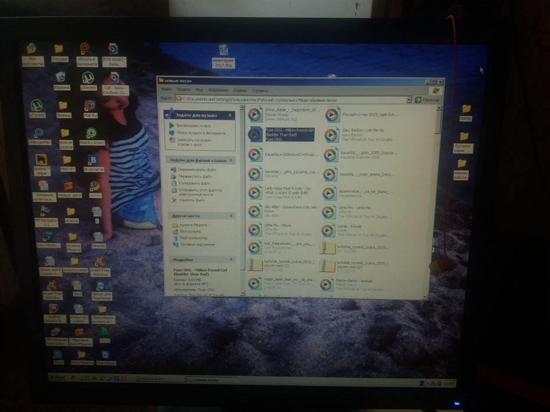
Task: Open the address bar dropdown arrow
Action: [x=409, y=100]
